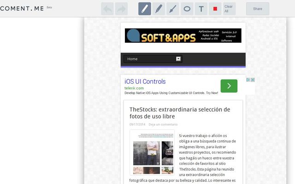Select the text T tool

click(x=201, y=9)
